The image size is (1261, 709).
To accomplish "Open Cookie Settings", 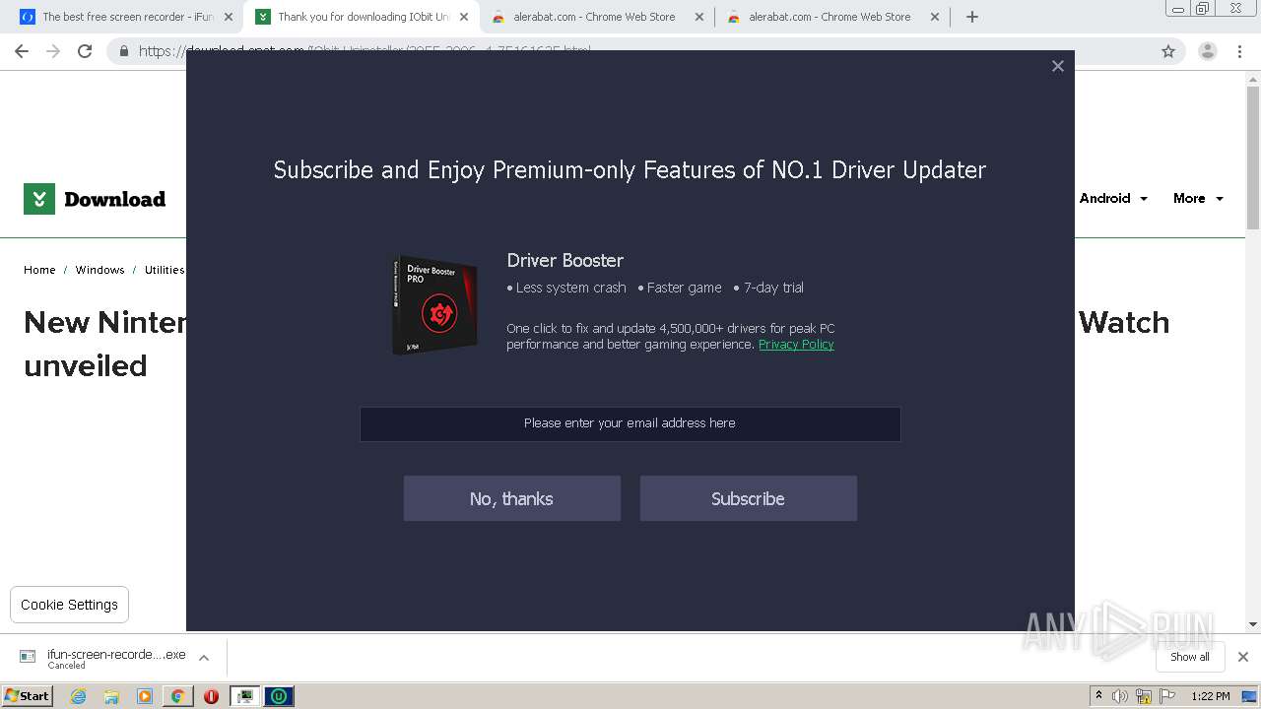I will click(x=69, y=605).
